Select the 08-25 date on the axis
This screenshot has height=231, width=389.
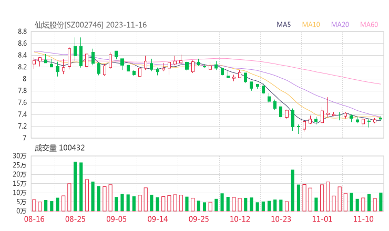pyautogui.click(x=75, y=218)
